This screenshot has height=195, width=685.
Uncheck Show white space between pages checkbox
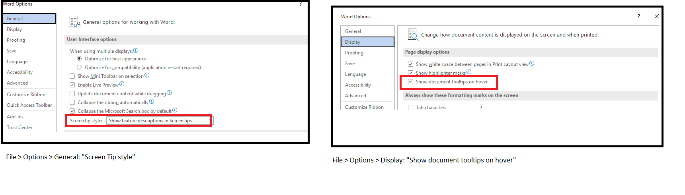click(410, 64)
